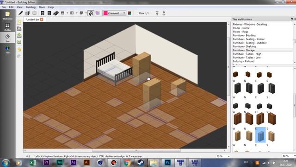Click the grayed Redo arrow icon

coord(19,56)
